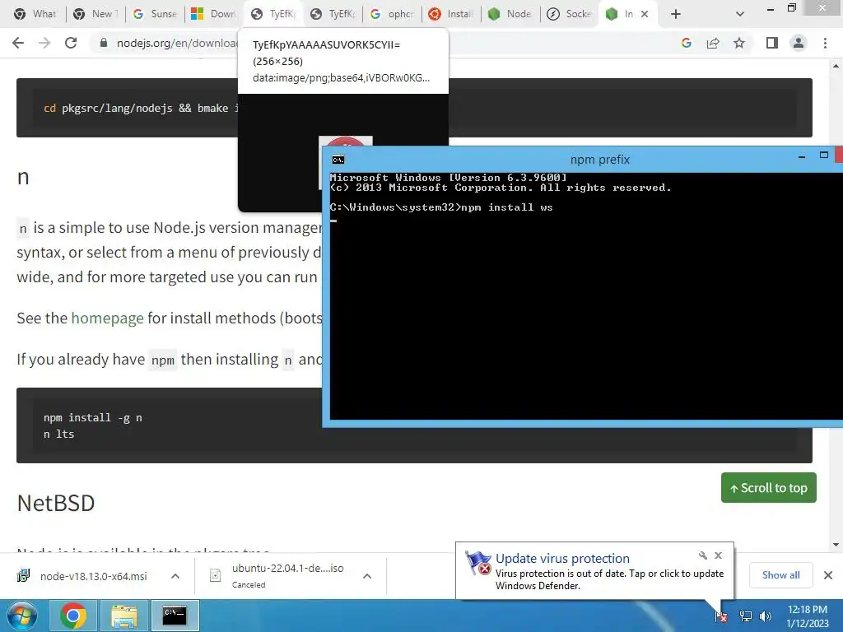The height and width of the screenshot is (632, 843).
Task: Minimize the Chrome window
Action: click(770, 8)
